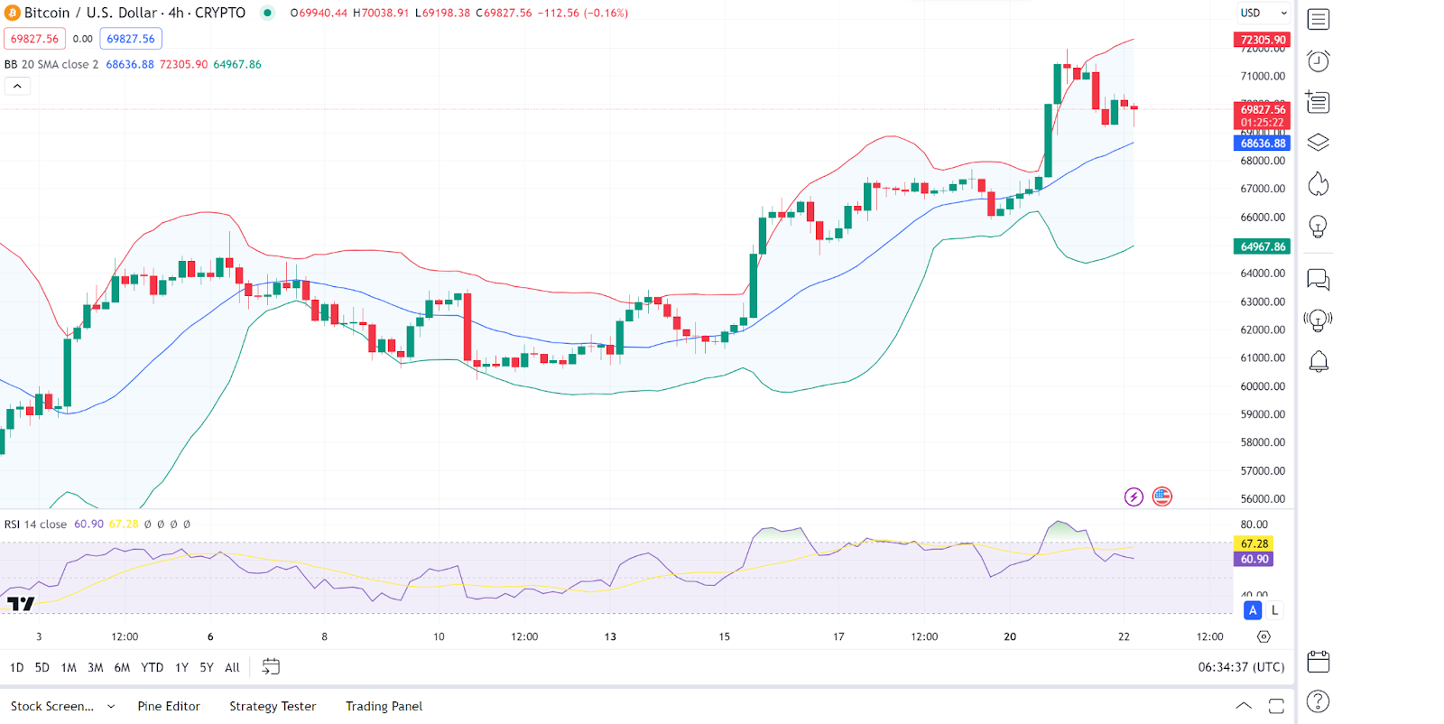The image size is (1444, 724).
Task: Open the Stock Screener tab
Action: pos(52,706)
